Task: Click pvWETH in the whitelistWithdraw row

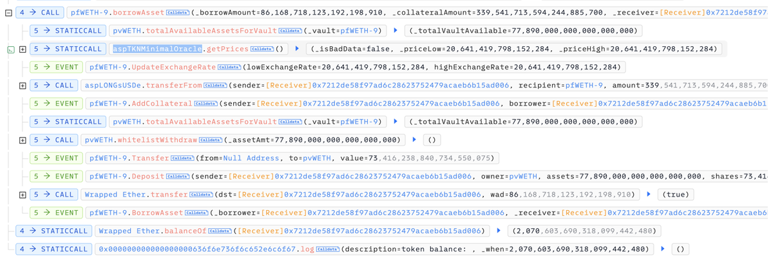Action: pos(99,140)
